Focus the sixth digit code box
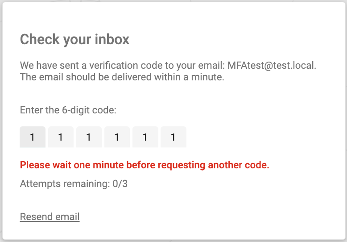 [173, 138]
